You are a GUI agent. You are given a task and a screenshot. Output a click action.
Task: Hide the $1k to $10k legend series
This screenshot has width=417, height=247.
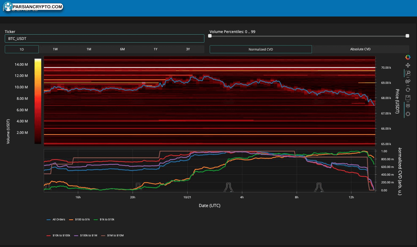(x=104, y=220)
